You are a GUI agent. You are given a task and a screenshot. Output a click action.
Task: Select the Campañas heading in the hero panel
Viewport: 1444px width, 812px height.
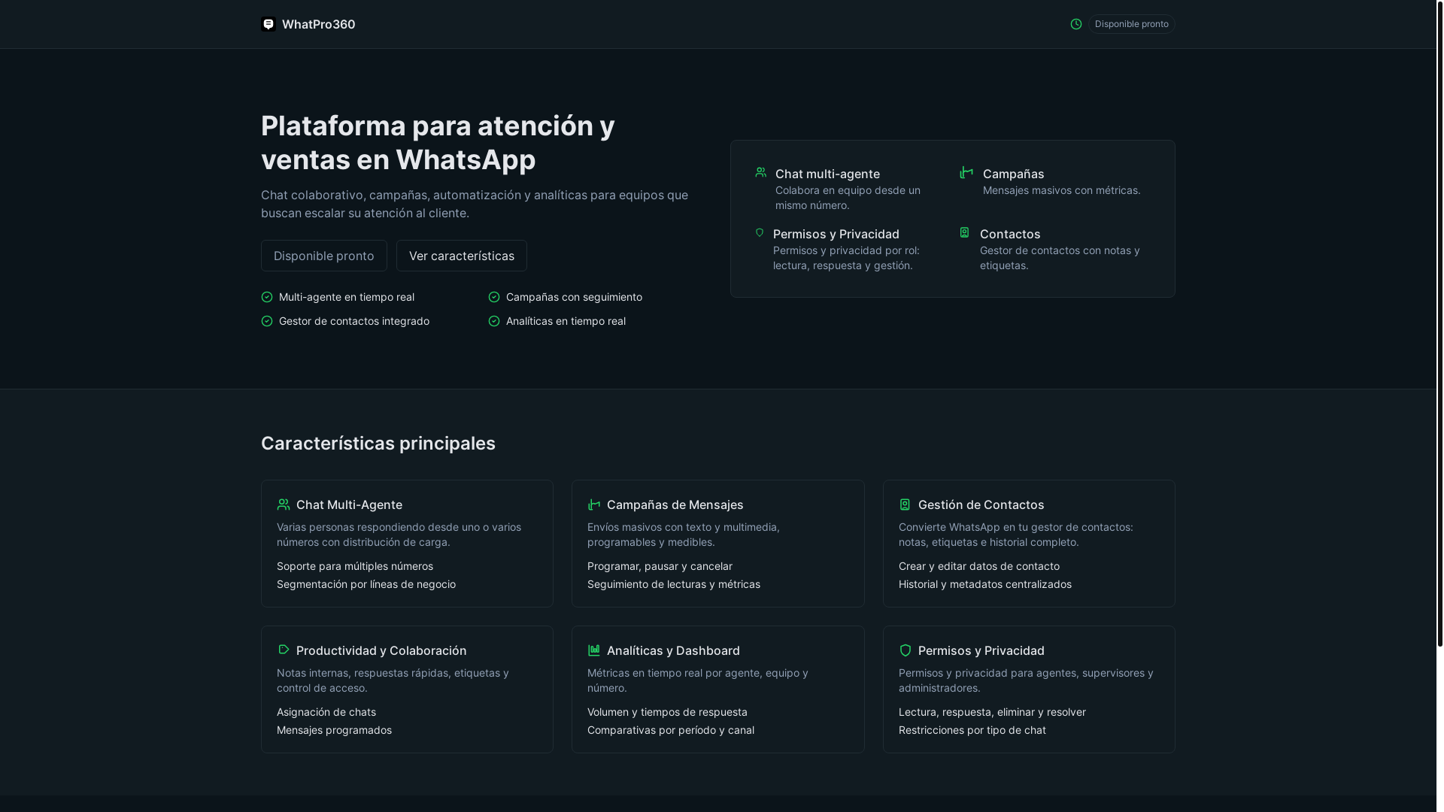point(1013,174)
